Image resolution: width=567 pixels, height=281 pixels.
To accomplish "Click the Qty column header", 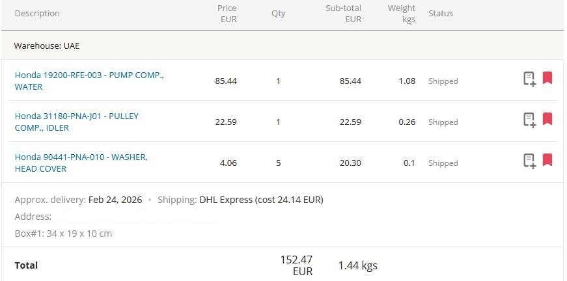I will click(278, 14).
